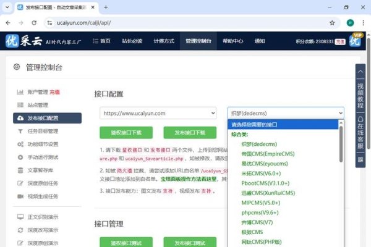This screenshot has width=371, height=247.
Task: Open a new browser tab
Action: tap(106, 7)
